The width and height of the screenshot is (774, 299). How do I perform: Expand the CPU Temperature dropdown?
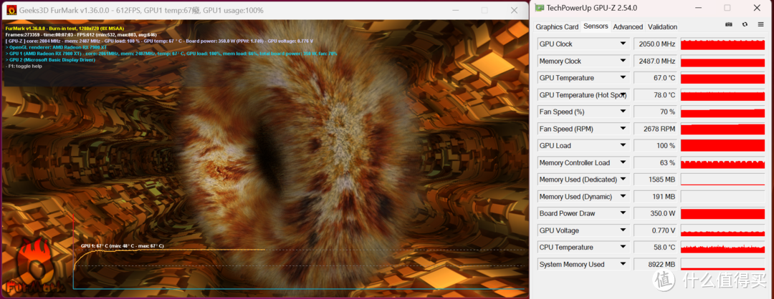click(x=623, y=247)
